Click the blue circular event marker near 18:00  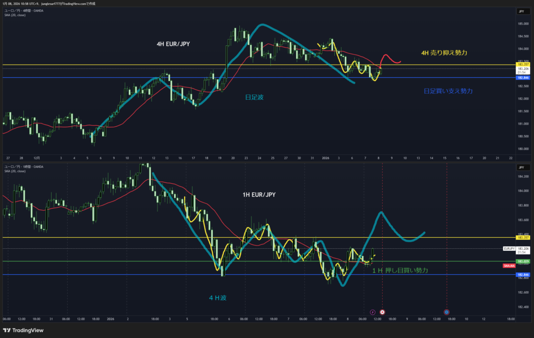click(x=447, y=312)
